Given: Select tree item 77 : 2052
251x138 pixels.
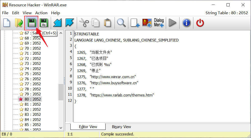Looking at the screenshot, I should 33,84.
